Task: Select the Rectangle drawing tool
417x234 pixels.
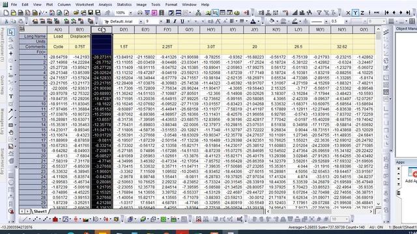Action: (x=10, y=125)
